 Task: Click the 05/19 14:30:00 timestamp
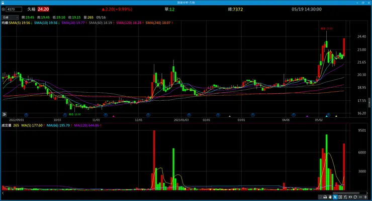coord(307,10)
